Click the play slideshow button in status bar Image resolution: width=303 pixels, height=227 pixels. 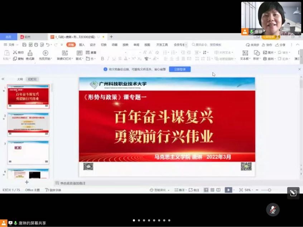[x=228, y=190]
